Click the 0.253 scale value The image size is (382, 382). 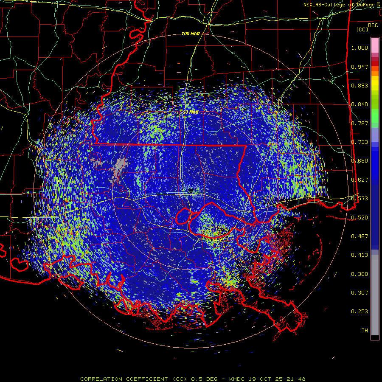click(x=360, y=312)
